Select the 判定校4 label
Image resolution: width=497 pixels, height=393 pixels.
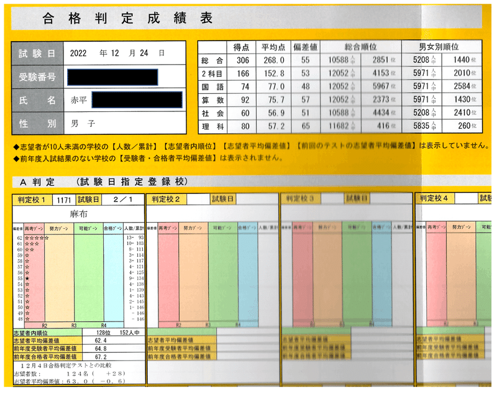[434, 198]
